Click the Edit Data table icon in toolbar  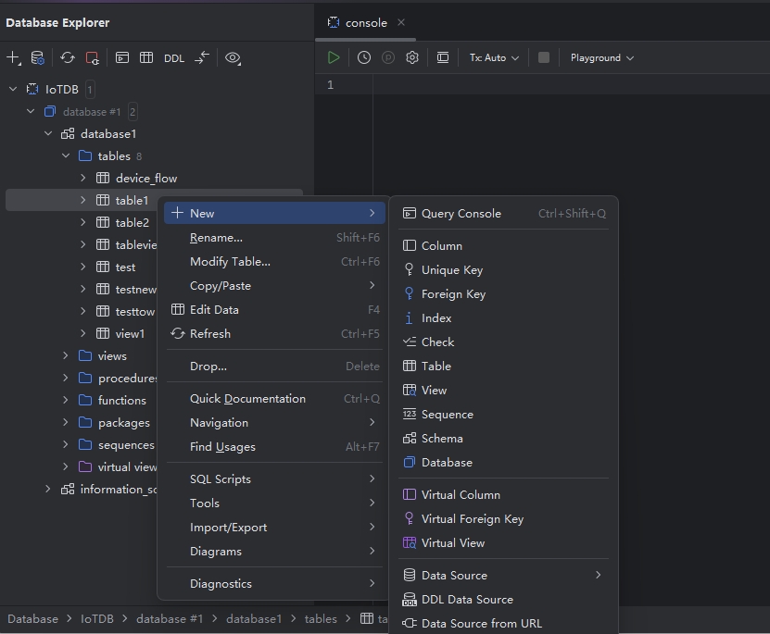tap(146, 58)
